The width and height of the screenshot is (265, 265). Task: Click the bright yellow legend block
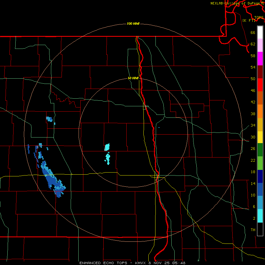click(260, 137)
